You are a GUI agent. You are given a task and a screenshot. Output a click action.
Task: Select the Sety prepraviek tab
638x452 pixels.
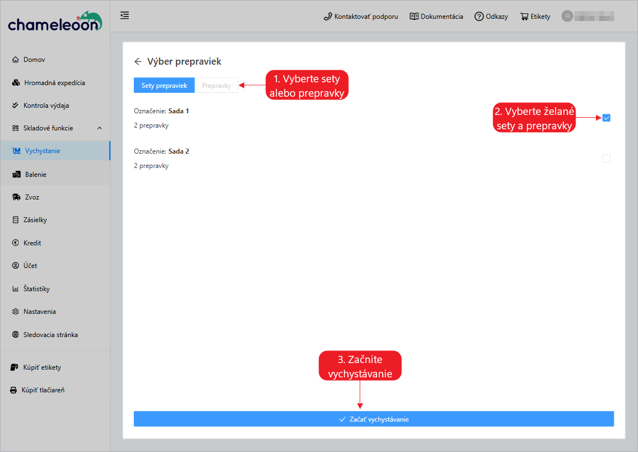point(164,86)
